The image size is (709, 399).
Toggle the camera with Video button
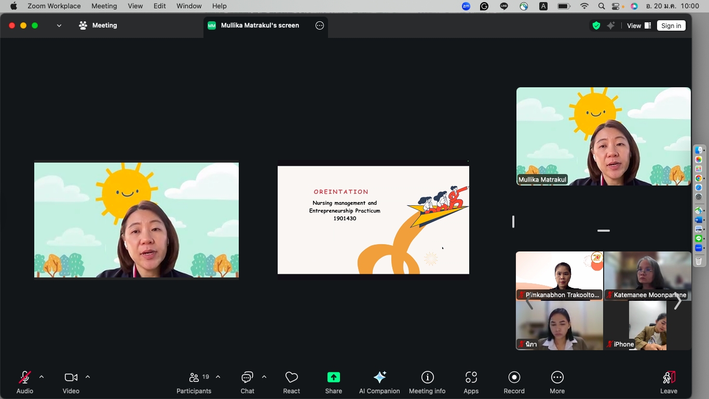(71, 382)
